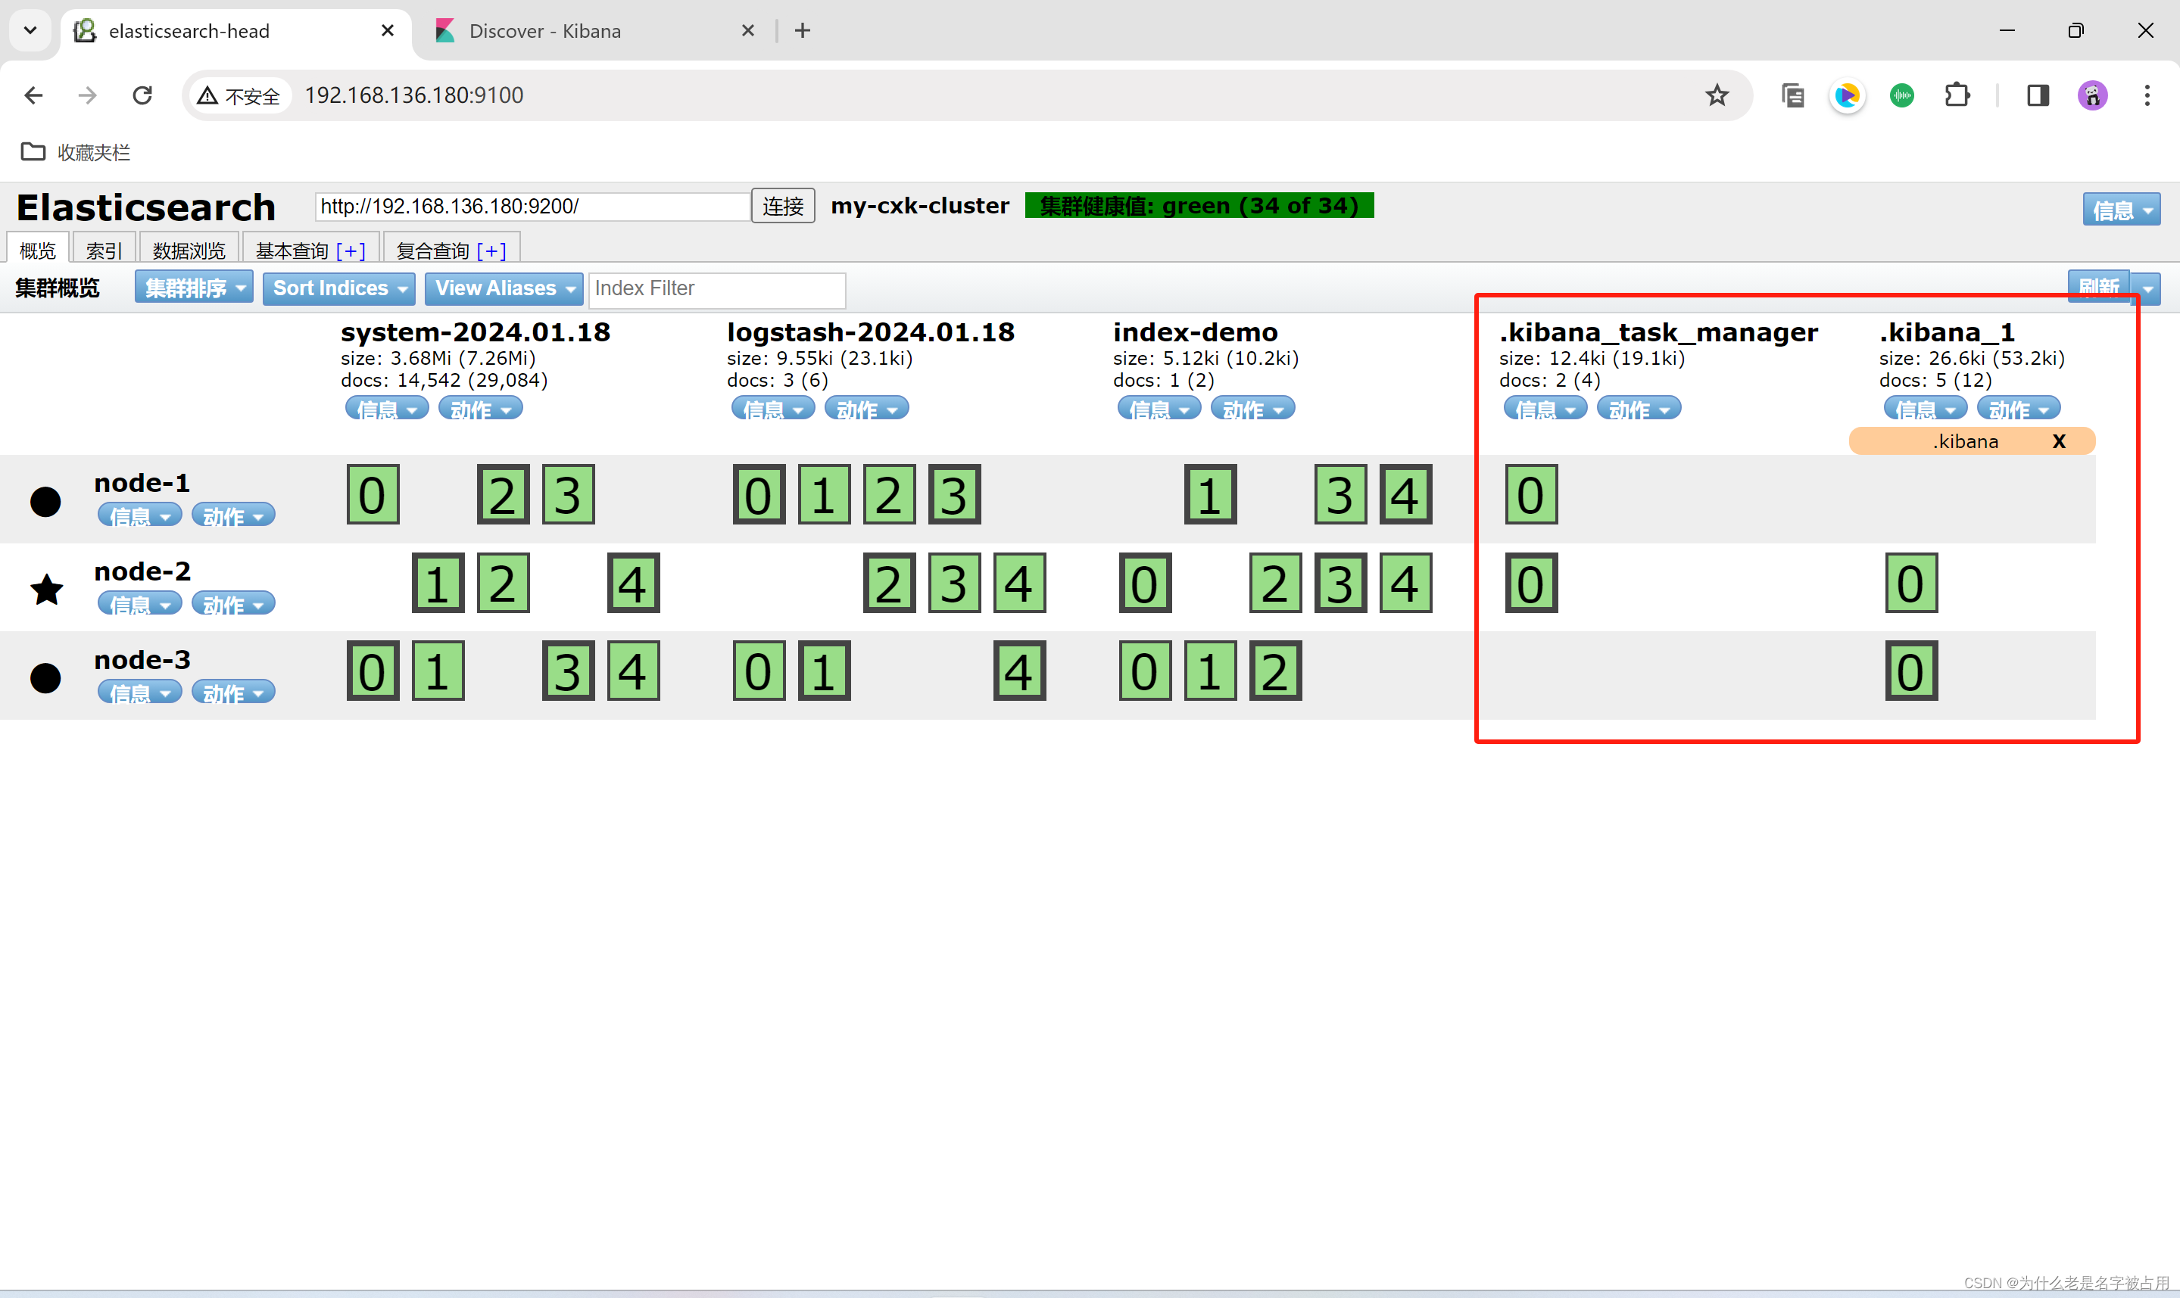Click the browser side panel icon

tap(2038, 95)
